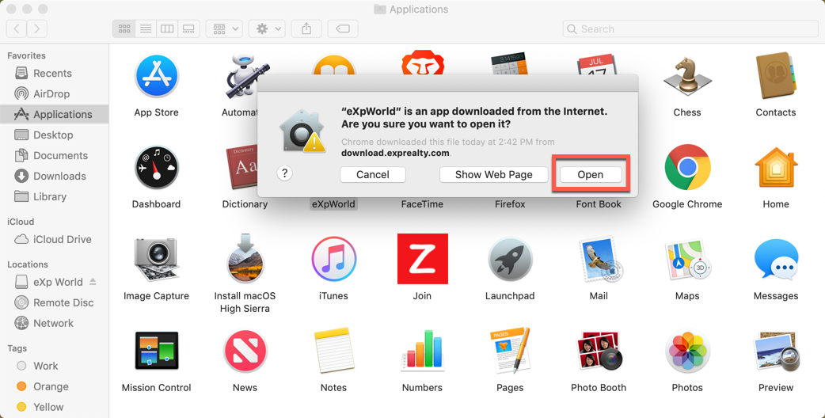The height and width of the screenshot is (418, 825).
Task: Select the Work tag in sidebar
Action: [54, 366]
